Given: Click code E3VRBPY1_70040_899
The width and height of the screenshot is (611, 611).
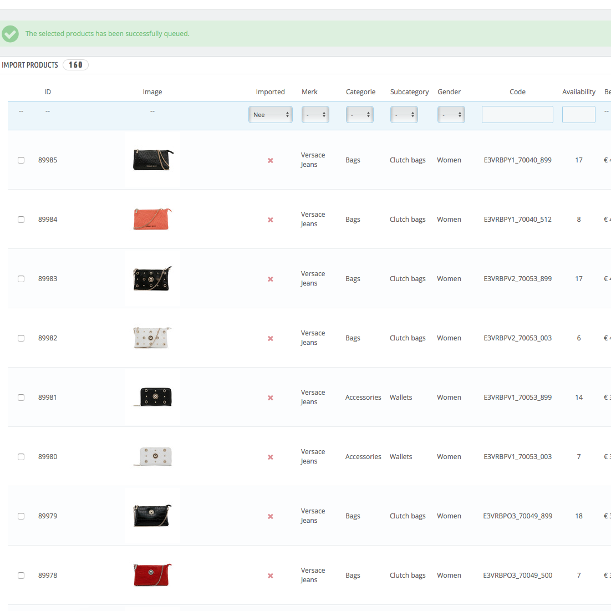Looking at the screenshot, I should 517,160.
